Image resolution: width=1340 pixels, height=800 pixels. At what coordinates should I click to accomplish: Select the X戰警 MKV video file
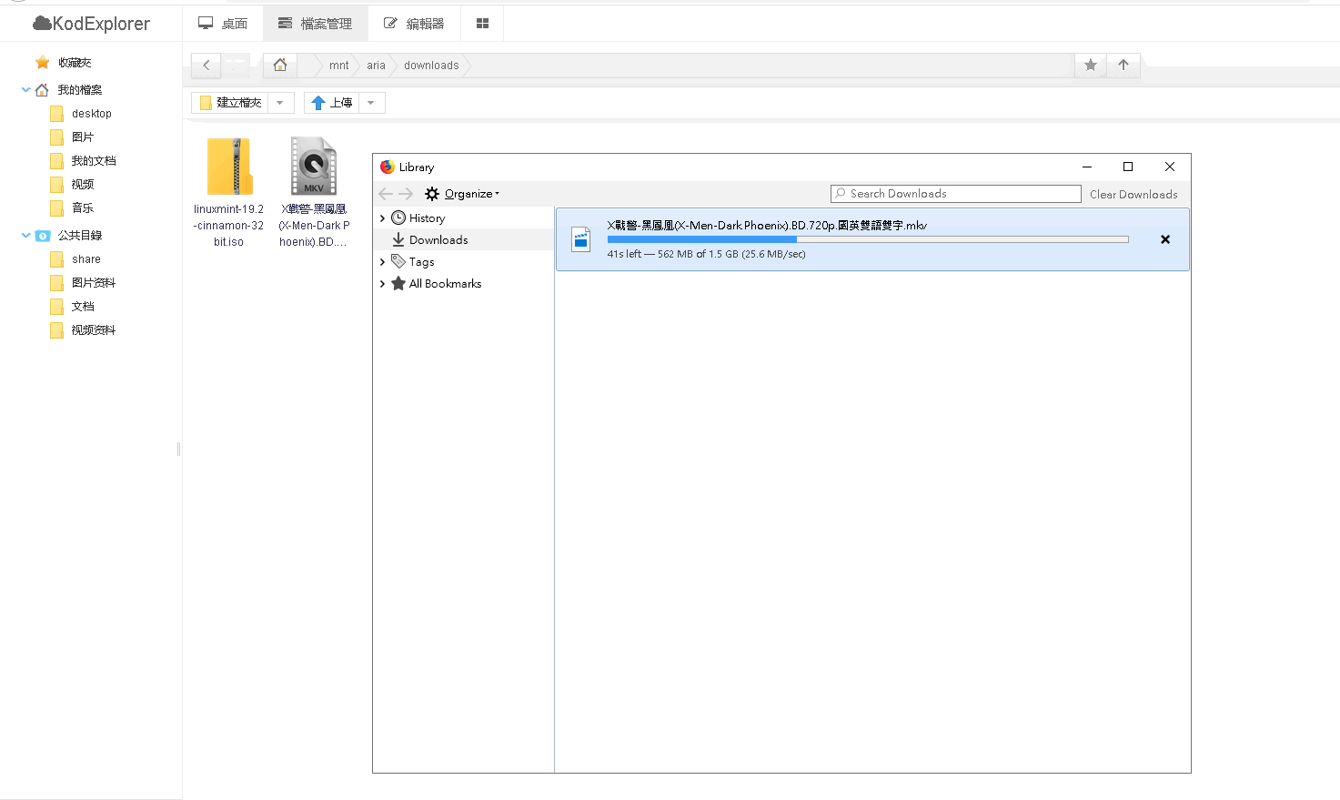tap(314, 192)
